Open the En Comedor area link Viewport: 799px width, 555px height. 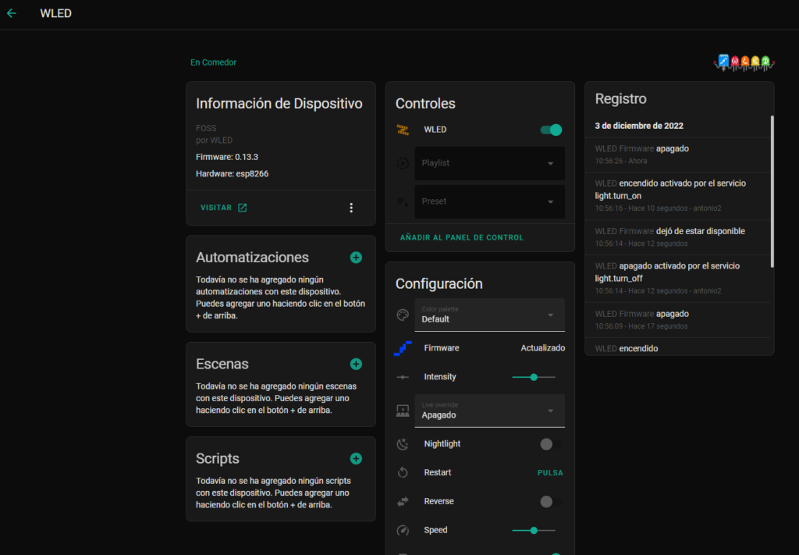[213, 62]
